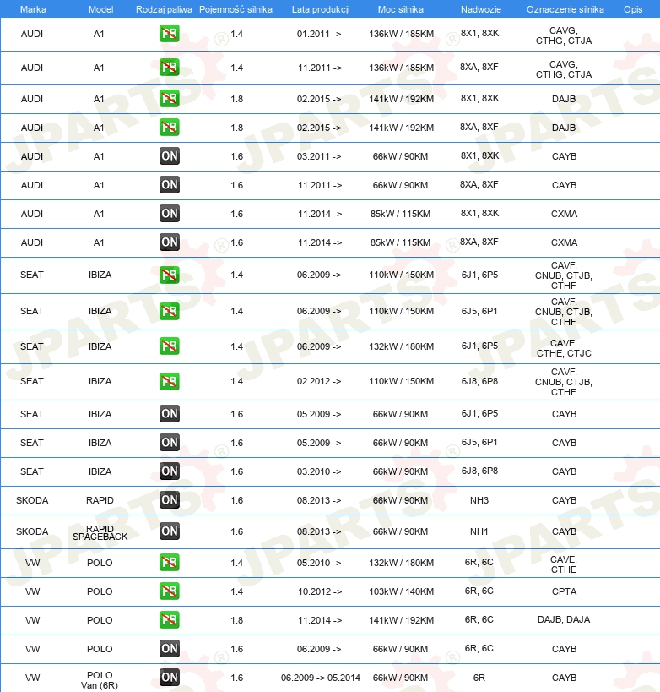The width and height of the screenshot is (660, 692).
Task: Click 1.8 engine size in VW Polo row
Action: pyautogui.click(x=237, y=620)
